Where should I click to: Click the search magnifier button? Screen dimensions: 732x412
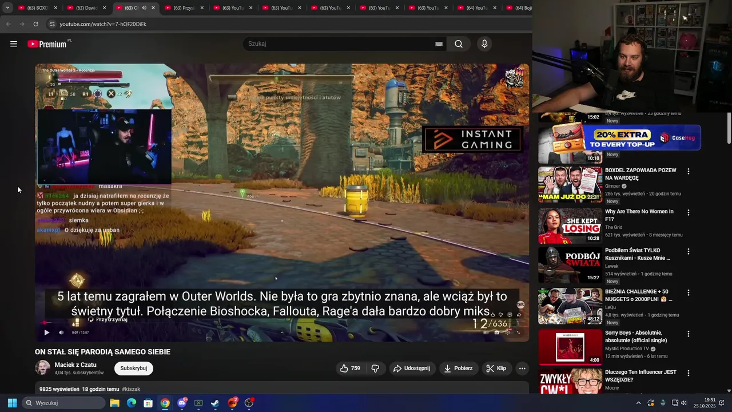point(459,44)
